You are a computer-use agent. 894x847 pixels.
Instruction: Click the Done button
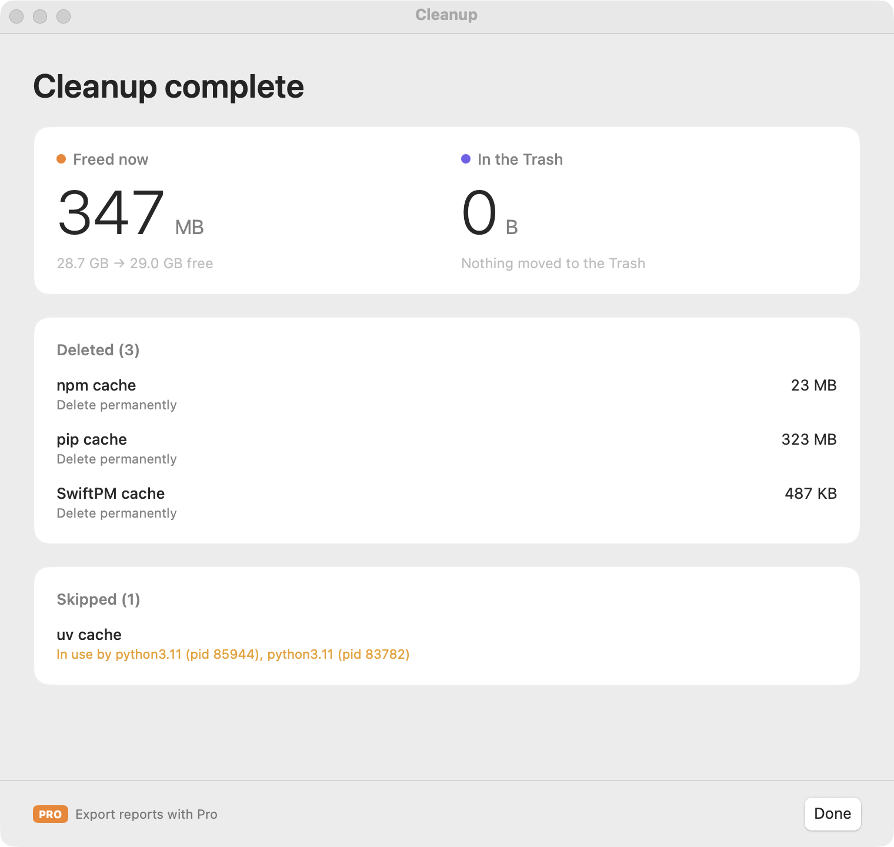coord(832,813)
